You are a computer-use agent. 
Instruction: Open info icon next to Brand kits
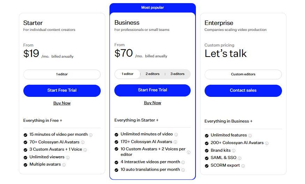click(234, 151)
